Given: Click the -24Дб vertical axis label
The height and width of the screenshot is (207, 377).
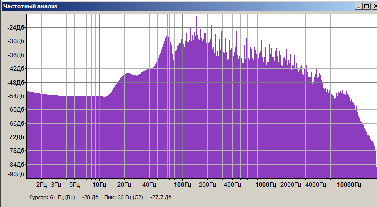Looking at the screenshot, I should click(16, 28).
